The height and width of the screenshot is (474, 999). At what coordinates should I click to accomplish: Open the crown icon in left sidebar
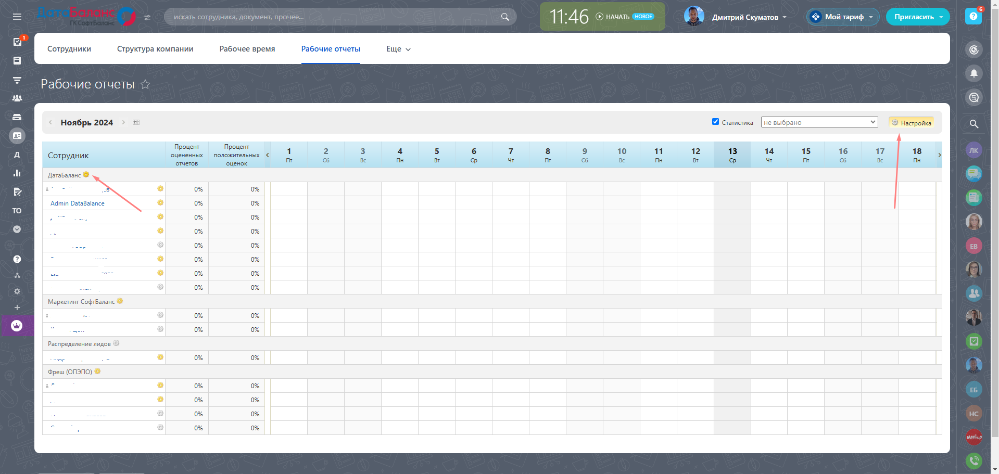[17, 326]
